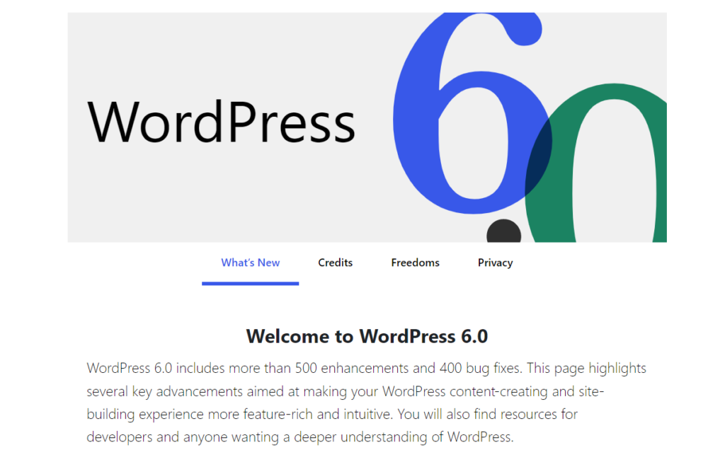Go to the Privacy tab
Viewport: 725px width, 462px height.
pos(495,263)
